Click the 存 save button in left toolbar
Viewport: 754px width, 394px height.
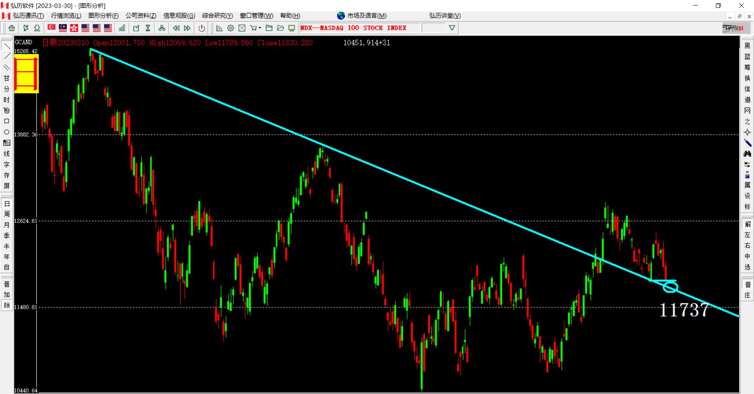(x=7, y=175)
